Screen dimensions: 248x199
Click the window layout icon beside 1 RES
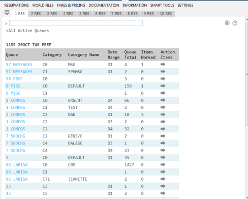[x=7, y=13]
